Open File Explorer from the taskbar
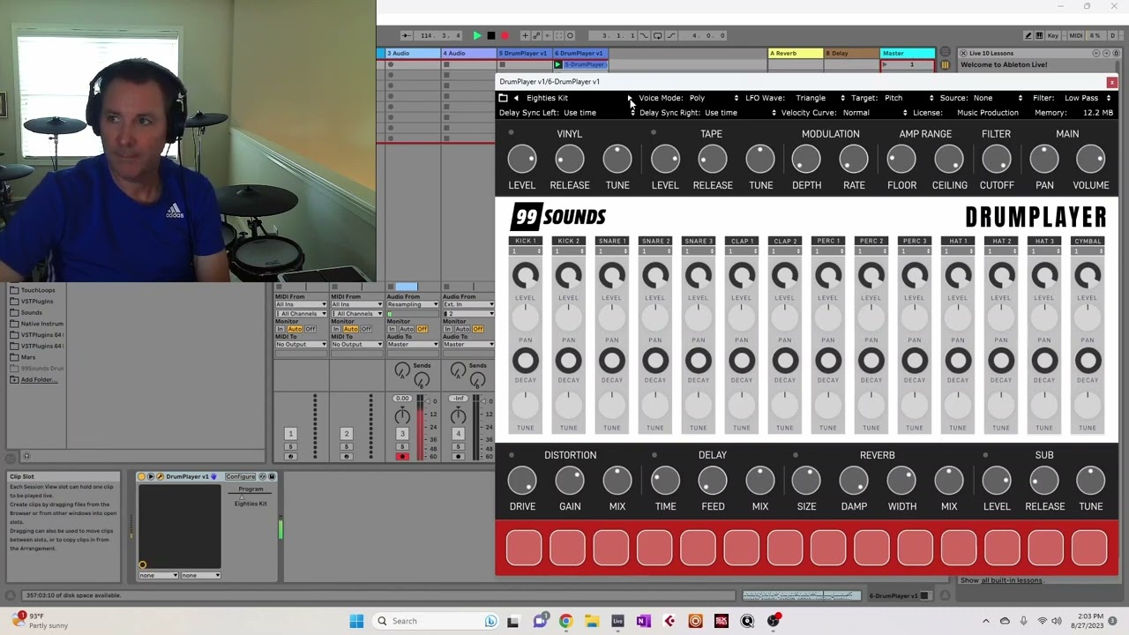Screen dimensions: 1129x635 pyautogui.click(x=591, y=621)
